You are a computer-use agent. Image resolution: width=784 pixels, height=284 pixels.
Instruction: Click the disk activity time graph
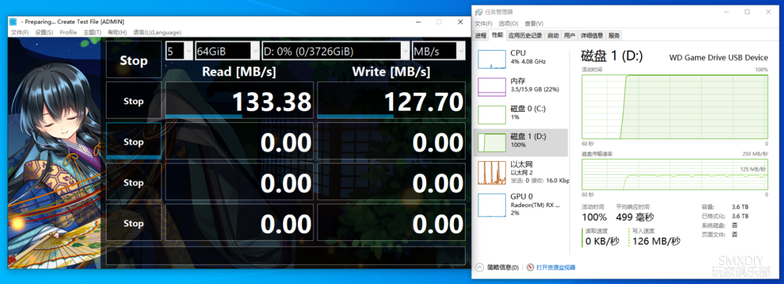click(x=675, y=107)
